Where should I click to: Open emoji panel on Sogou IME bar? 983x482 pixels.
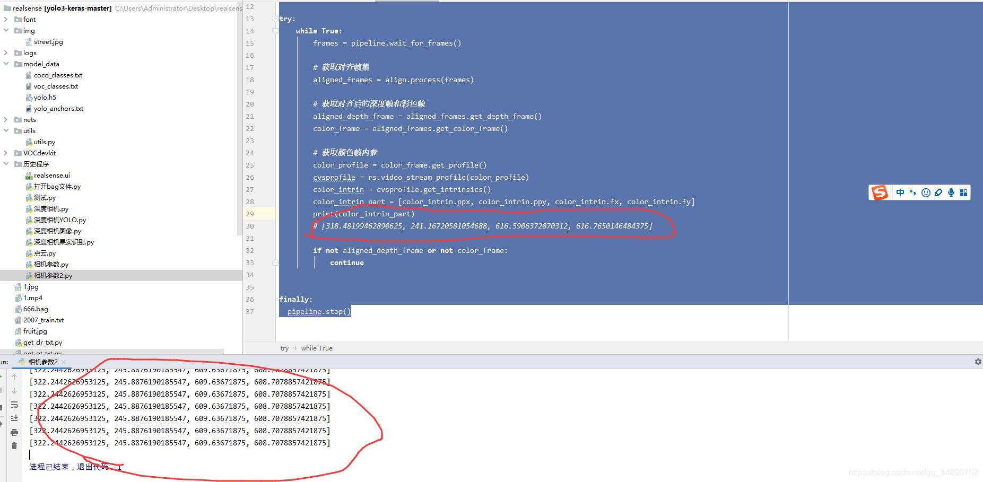click(x=926, y=192)
